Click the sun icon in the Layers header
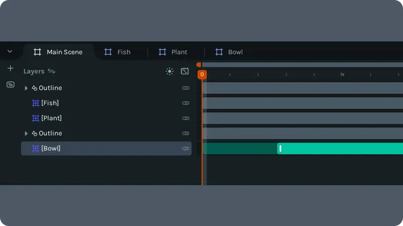 169,71
